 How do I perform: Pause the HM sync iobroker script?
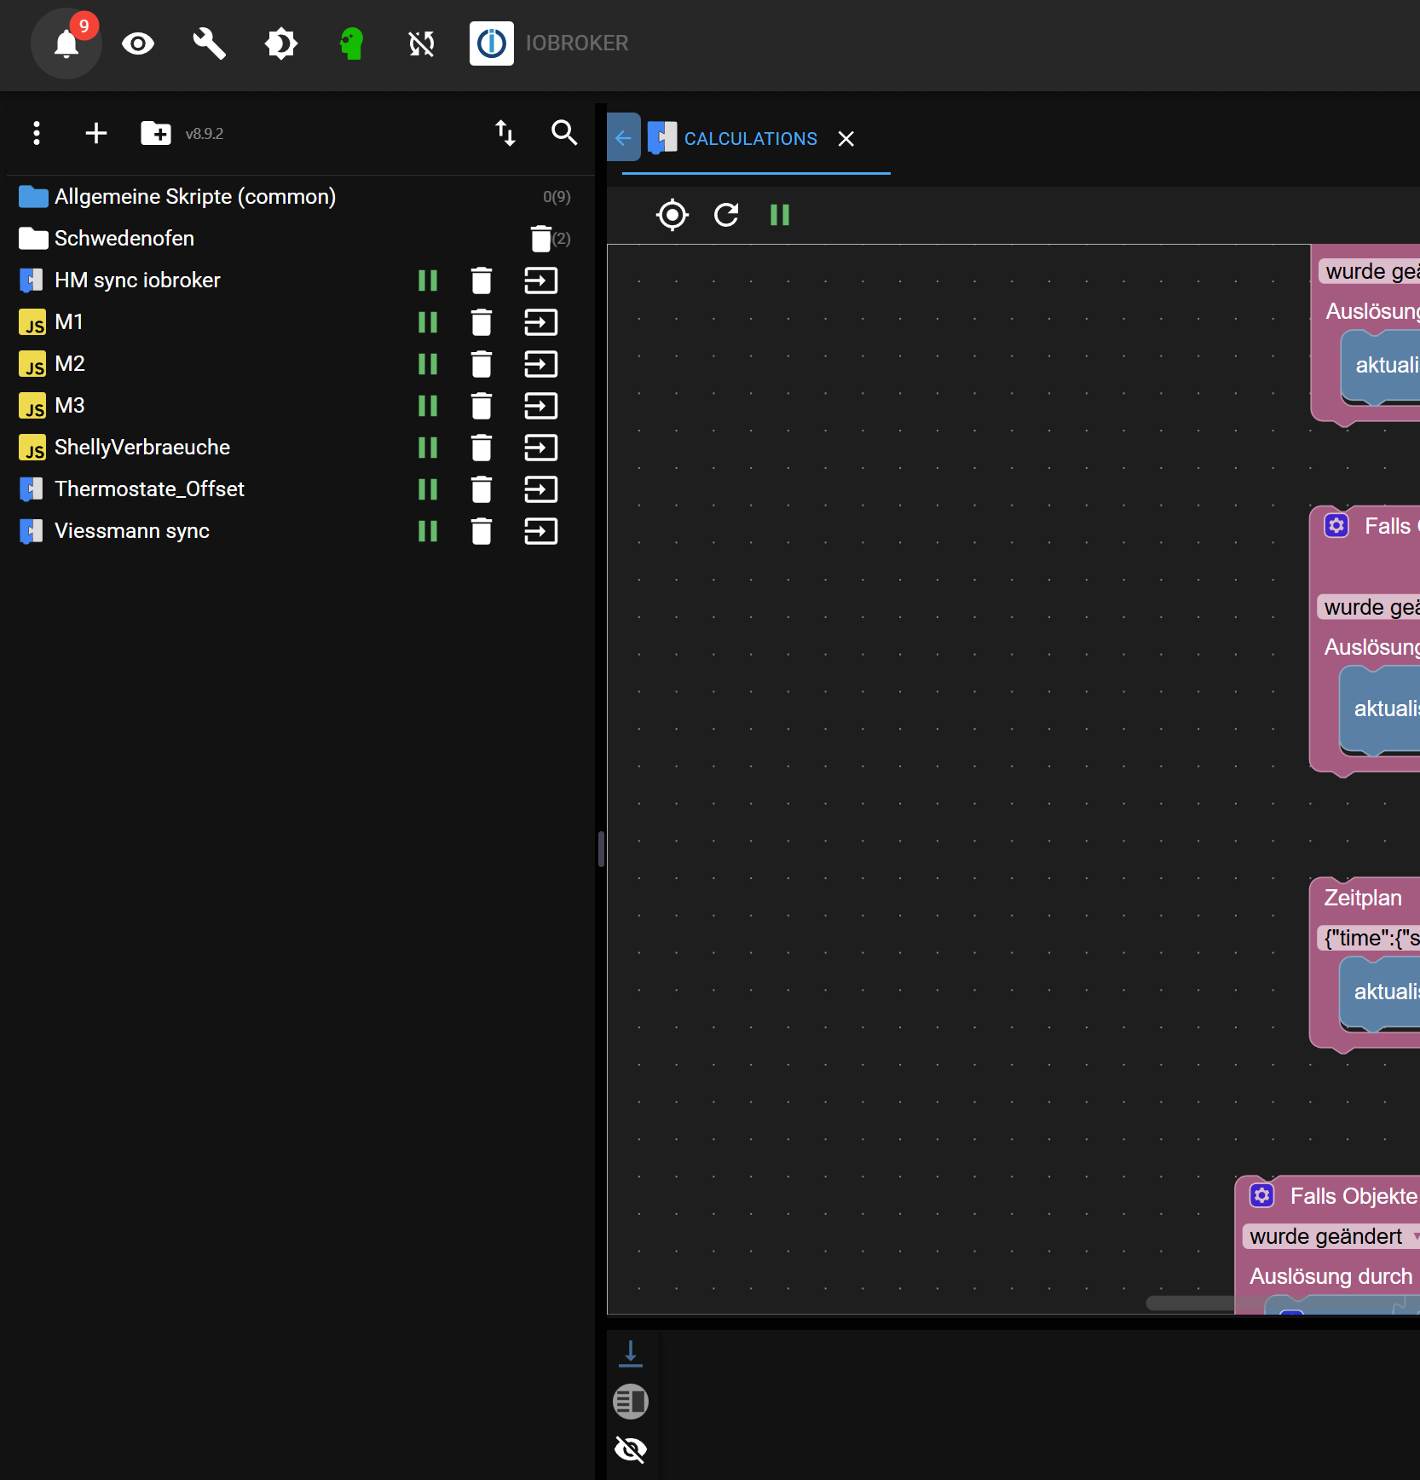coord(428,280)
